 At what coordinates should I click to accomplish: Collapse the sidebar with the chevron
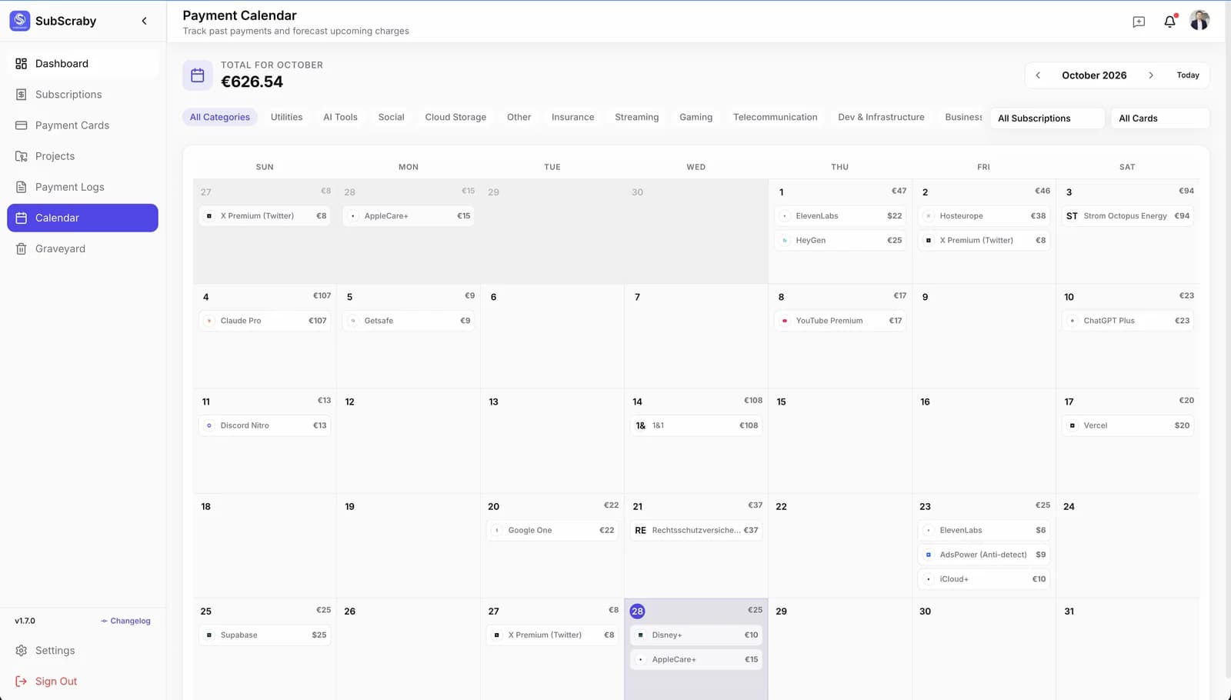pos(144,21)
